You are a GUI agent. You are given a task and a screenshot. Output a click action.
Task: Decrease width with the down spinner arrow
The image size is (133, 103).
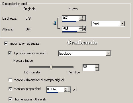pyautogui.click(x=81, y=19)
